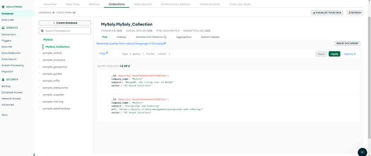
Task: Open Triggers in the sidebar
Action: (6, 41)
